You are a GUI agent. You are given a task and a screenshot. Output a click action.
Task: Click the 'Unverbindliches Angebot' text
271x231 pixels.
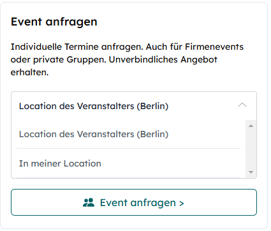click(x=163, y=59)
